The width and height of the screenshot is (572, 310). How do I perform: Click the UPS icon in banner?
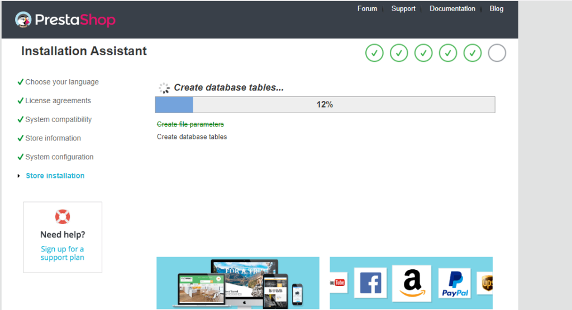pos(485,283)
